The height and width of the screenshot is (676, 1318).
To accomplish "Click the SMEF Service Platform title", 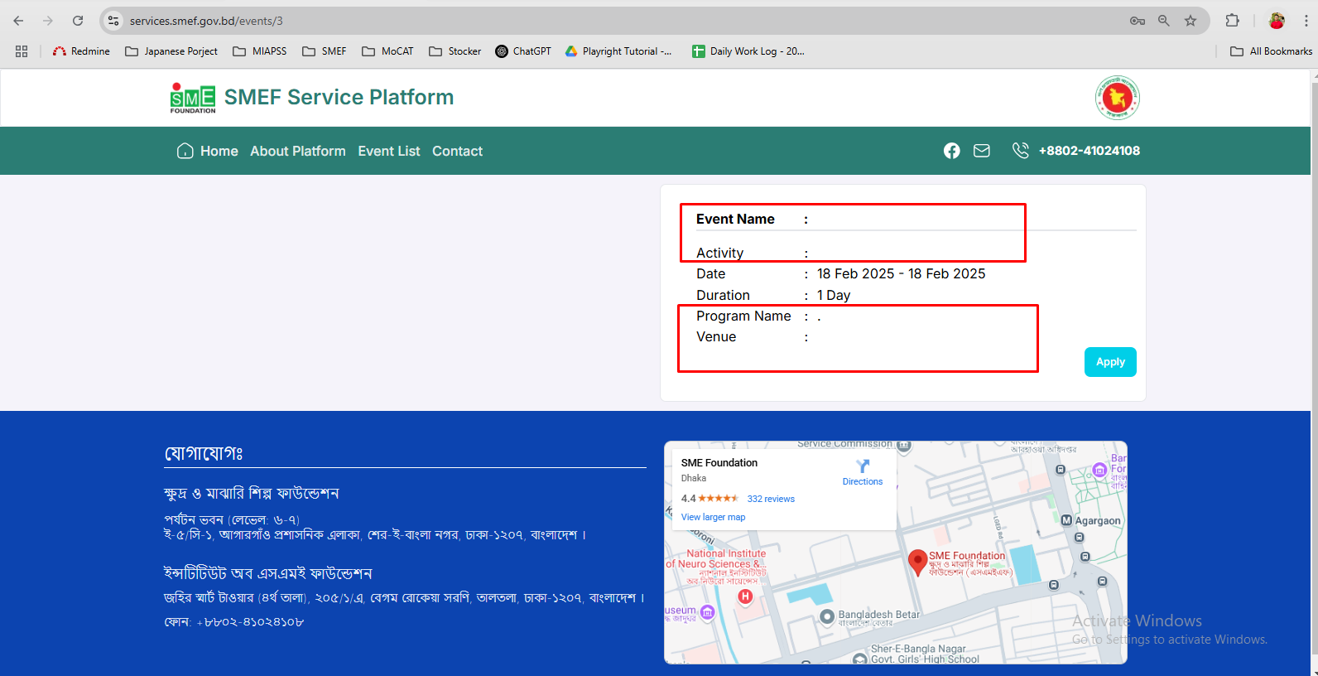I will coord(339,97).
